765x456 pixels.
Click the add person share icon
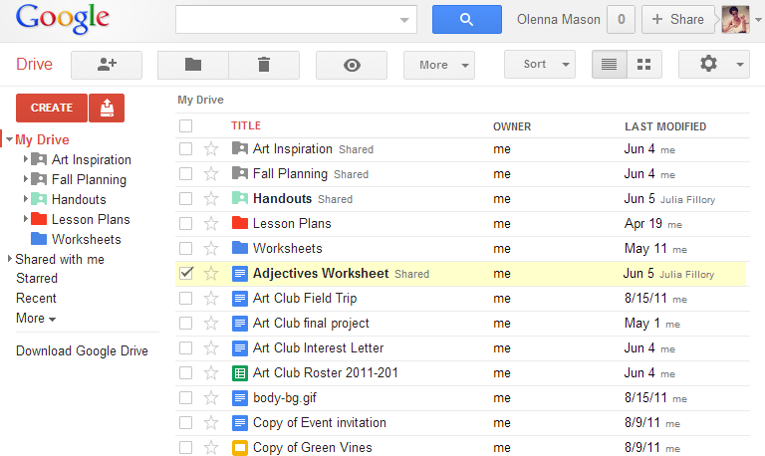coord(107,65)
